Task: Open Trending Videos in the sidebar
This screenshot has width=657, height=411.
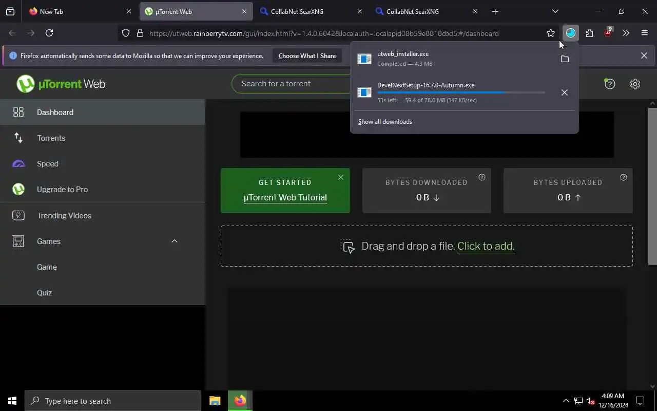Action: [x=103, y=215]
